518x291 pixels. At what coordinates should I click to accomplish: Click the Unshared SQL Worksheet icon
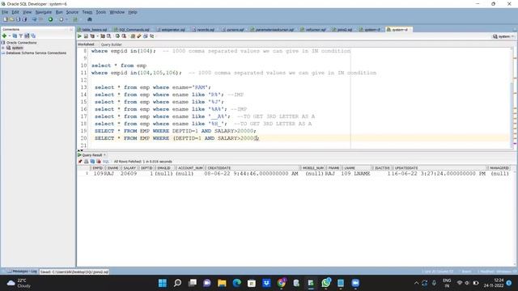[133, 36]
